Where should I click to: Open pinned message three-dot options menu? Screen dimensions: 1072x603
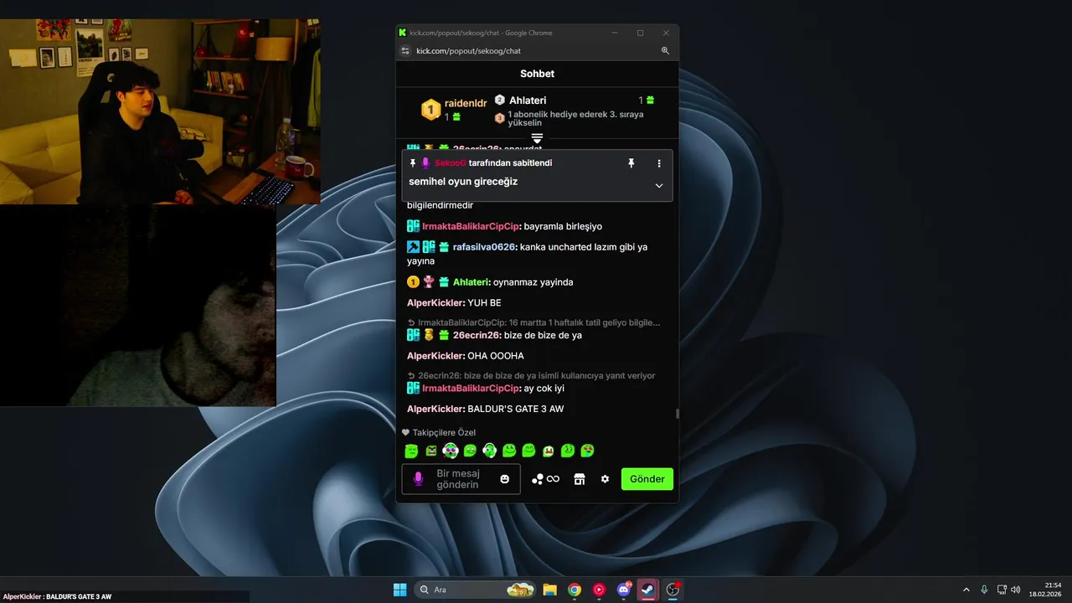tap(659, 163)
